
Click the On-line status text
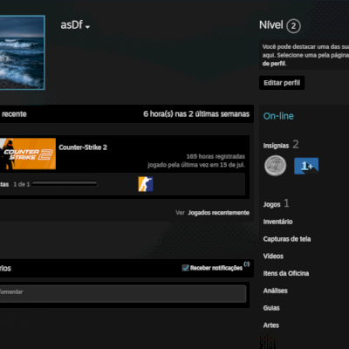[x=278, y=116]
